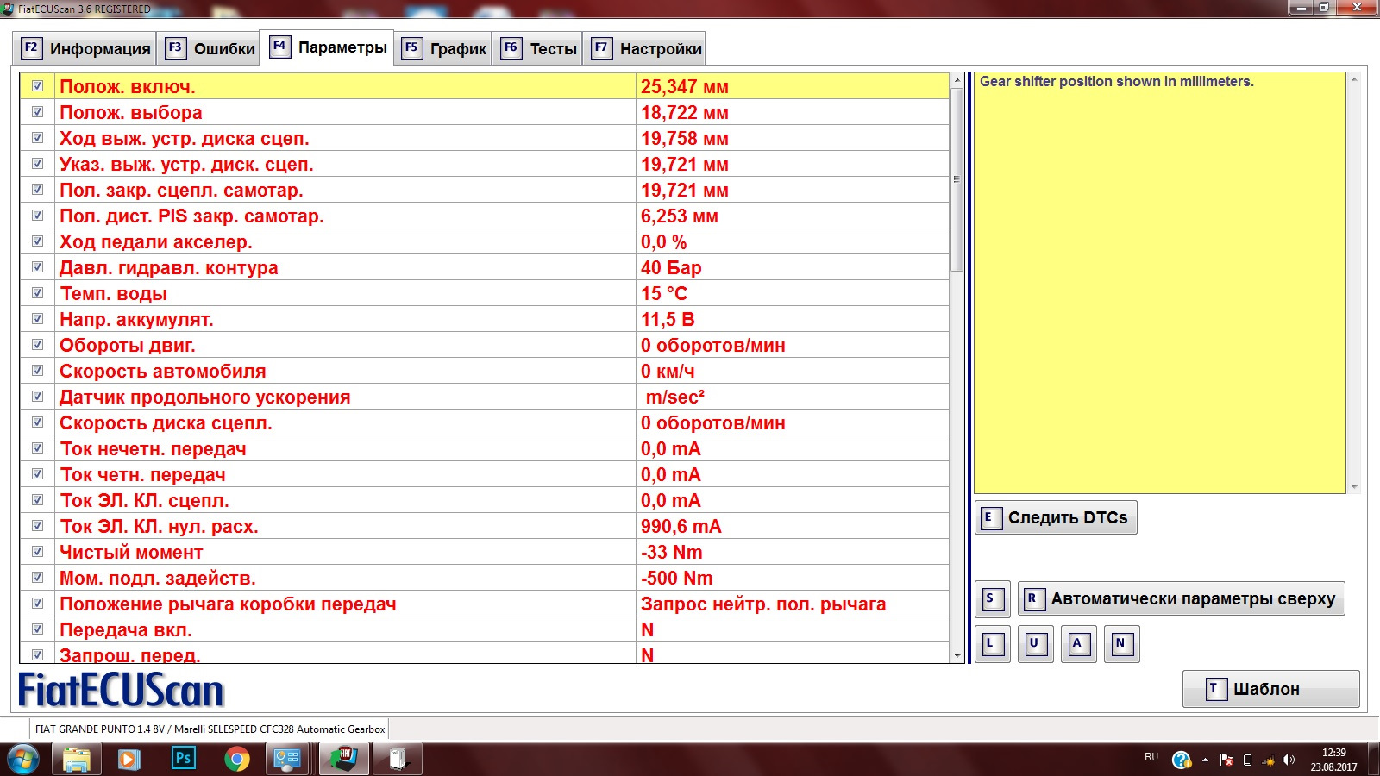
Task: Click the F3 key icon
Action: pyautogui.click(x=175, y=47)
